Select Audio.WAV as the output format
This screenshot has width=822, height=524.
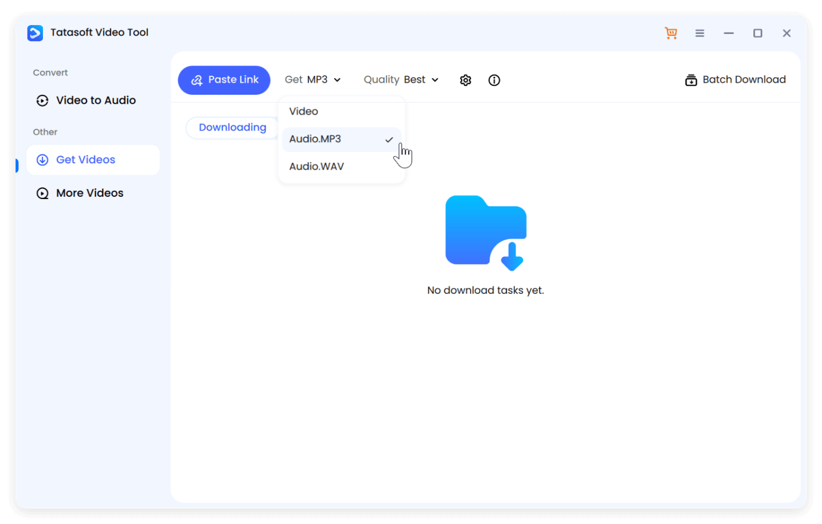(316, 166)
